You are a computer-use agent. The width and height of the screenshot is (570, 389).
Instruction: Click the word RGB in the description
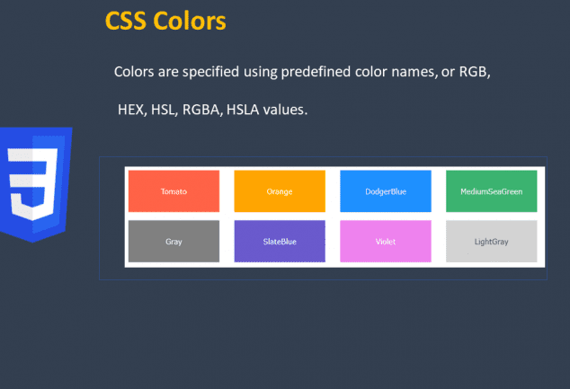pyautogui.click(x=475, y=72)
